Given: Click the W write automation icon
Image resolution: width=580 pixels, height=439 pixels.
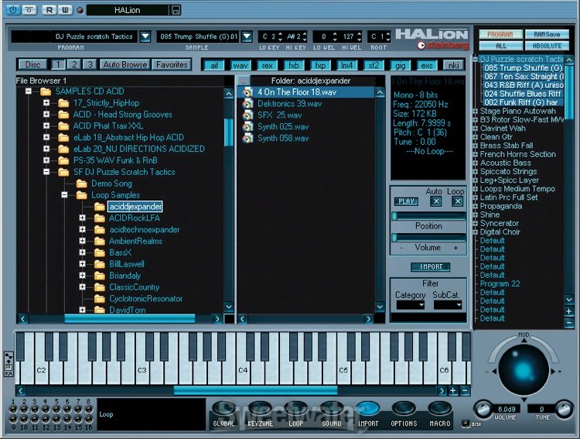Looking at the screenshot, I should [65, 9].
